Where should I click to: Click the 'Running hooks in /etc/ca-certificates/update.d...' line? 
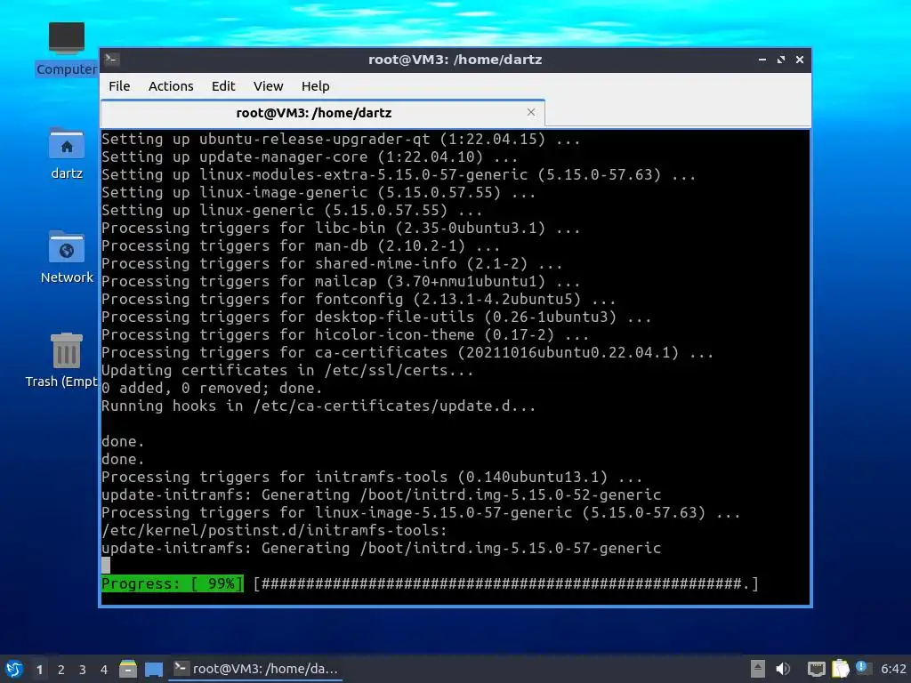point(318,406)
